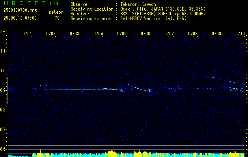This screenshot has width=248, height=157.
Task: Click the Observer label
Action: point(80,4)
